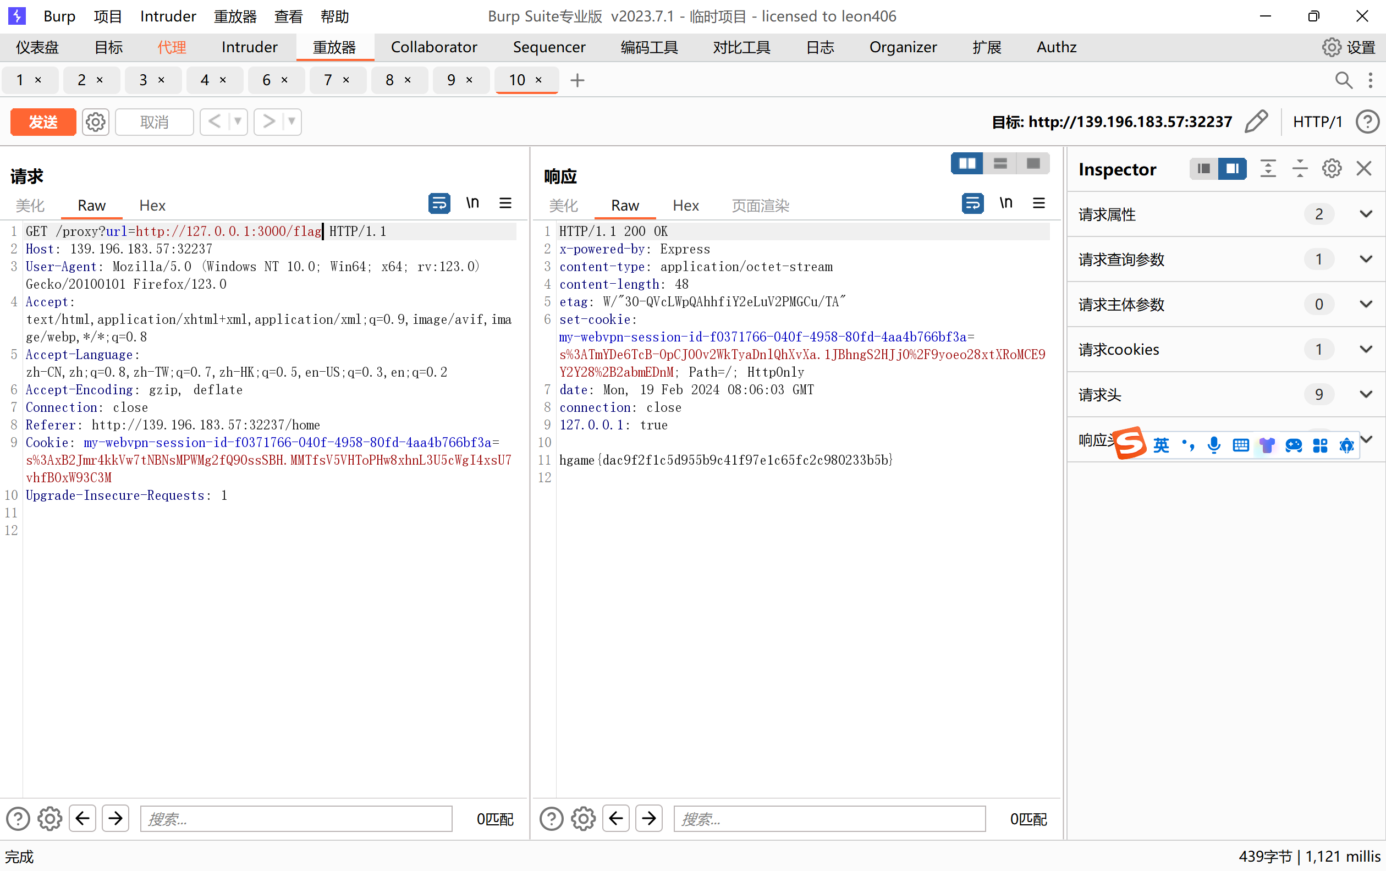Dock Inspector to the right layout
The height and width of the screenshot is (871, 1386).
click(1233, 169)
